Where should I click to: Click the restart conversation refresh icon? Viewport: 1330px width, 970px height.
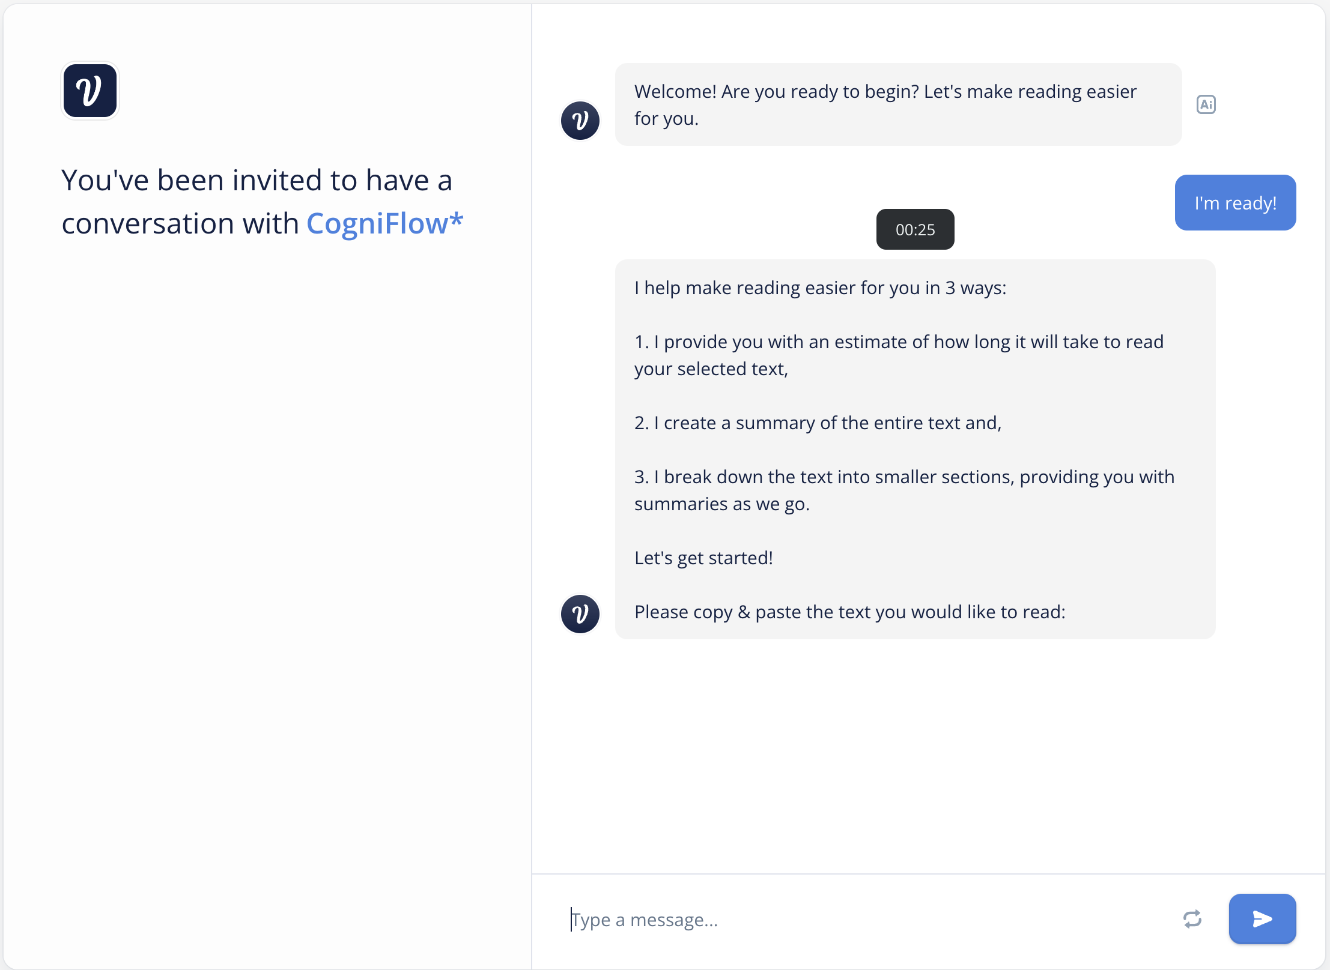click(x=1192, y=919)
